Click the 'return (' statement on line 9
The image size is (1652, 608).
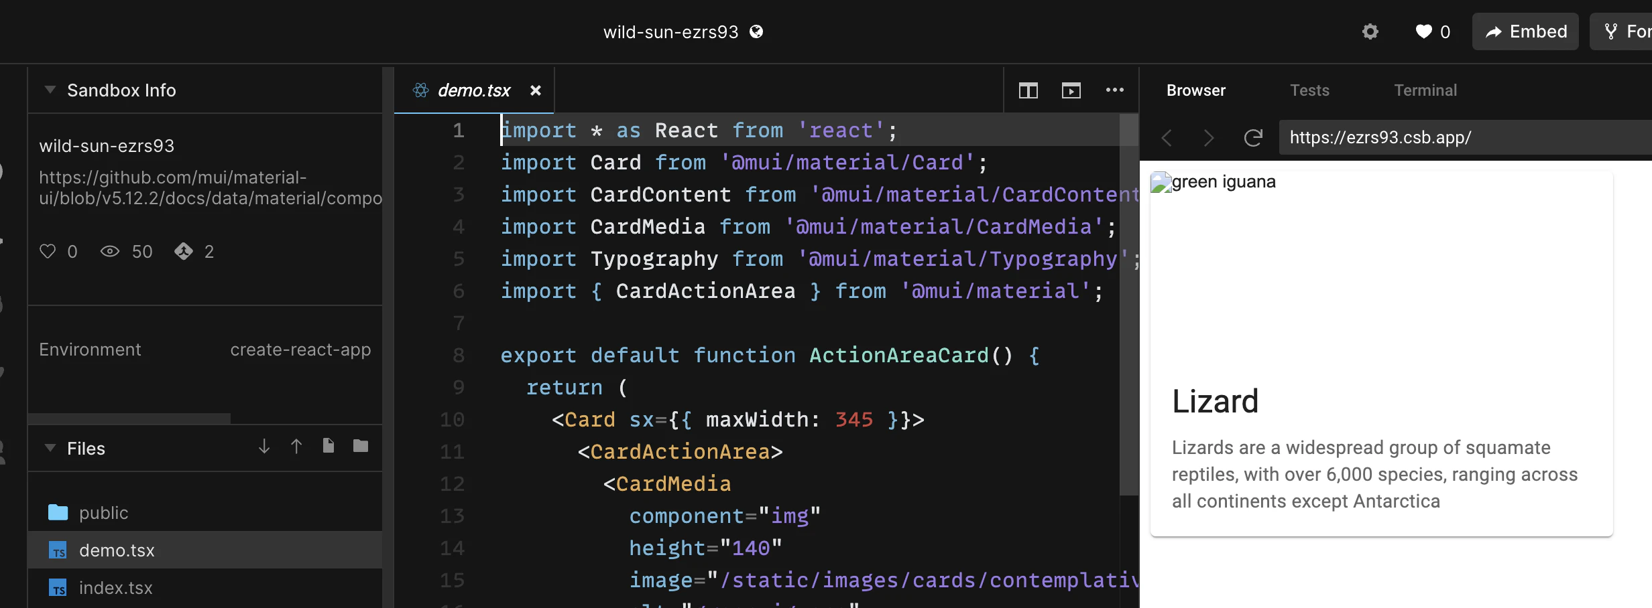click(577, 387)
